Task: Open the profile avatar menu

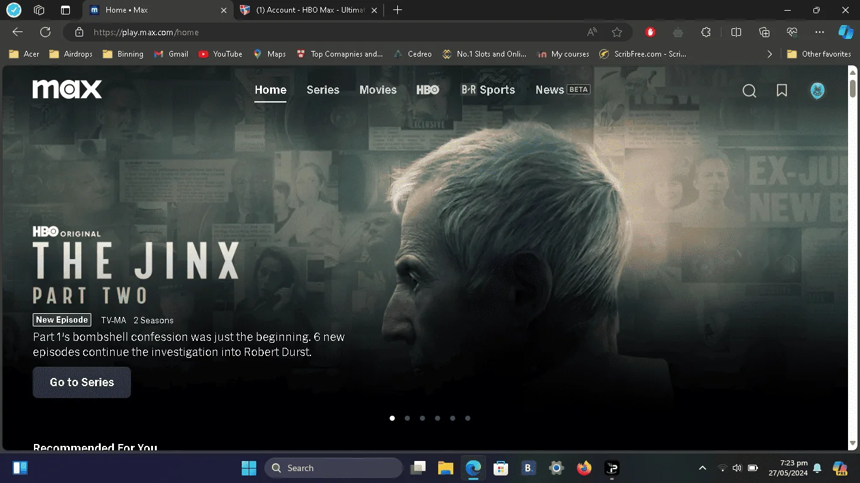Action: (x=817, y=91)
